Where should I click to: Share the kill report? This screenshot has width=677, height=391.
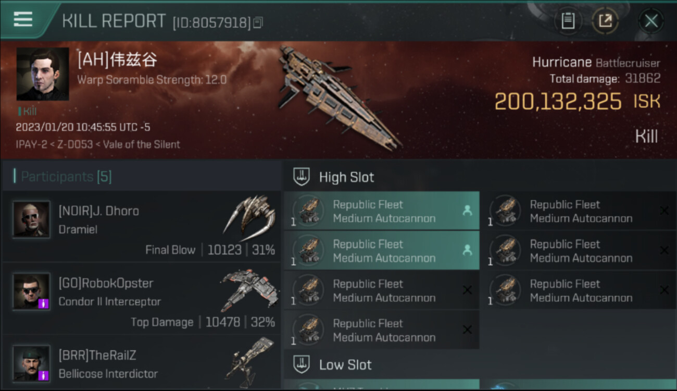(x=605, y=21)
